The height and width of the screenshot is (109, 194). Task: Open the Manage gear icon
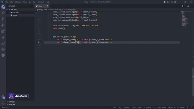coord(3,103)
